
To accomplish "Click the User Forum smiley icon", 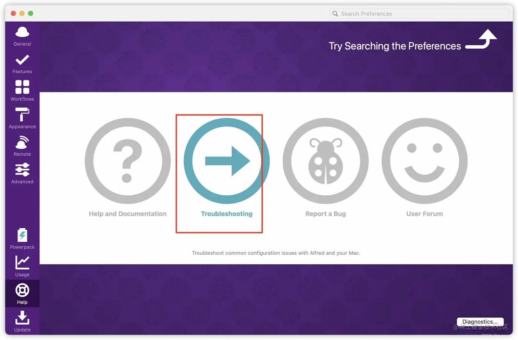I will coord(424,161).
